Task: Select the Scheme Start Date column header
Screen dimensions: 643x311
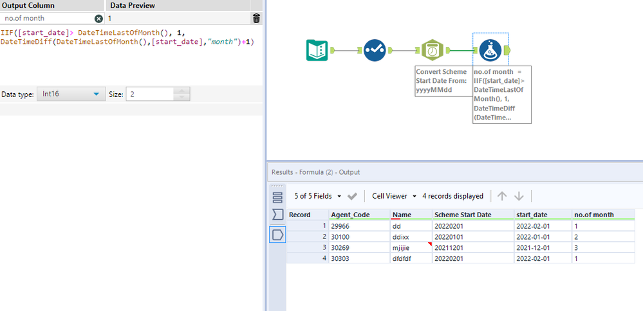Action: 473,215
